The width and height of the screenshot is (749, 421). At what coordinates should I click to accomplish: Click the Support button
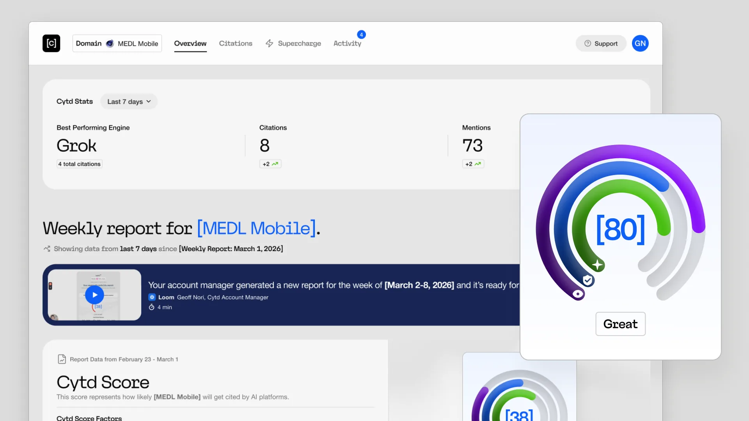(x=601, y=43)
